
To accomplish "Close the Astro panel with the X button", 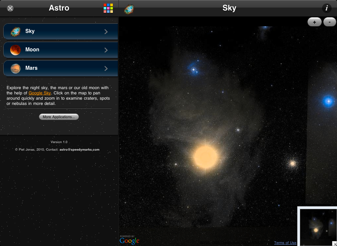I will [x=10, y=8].
